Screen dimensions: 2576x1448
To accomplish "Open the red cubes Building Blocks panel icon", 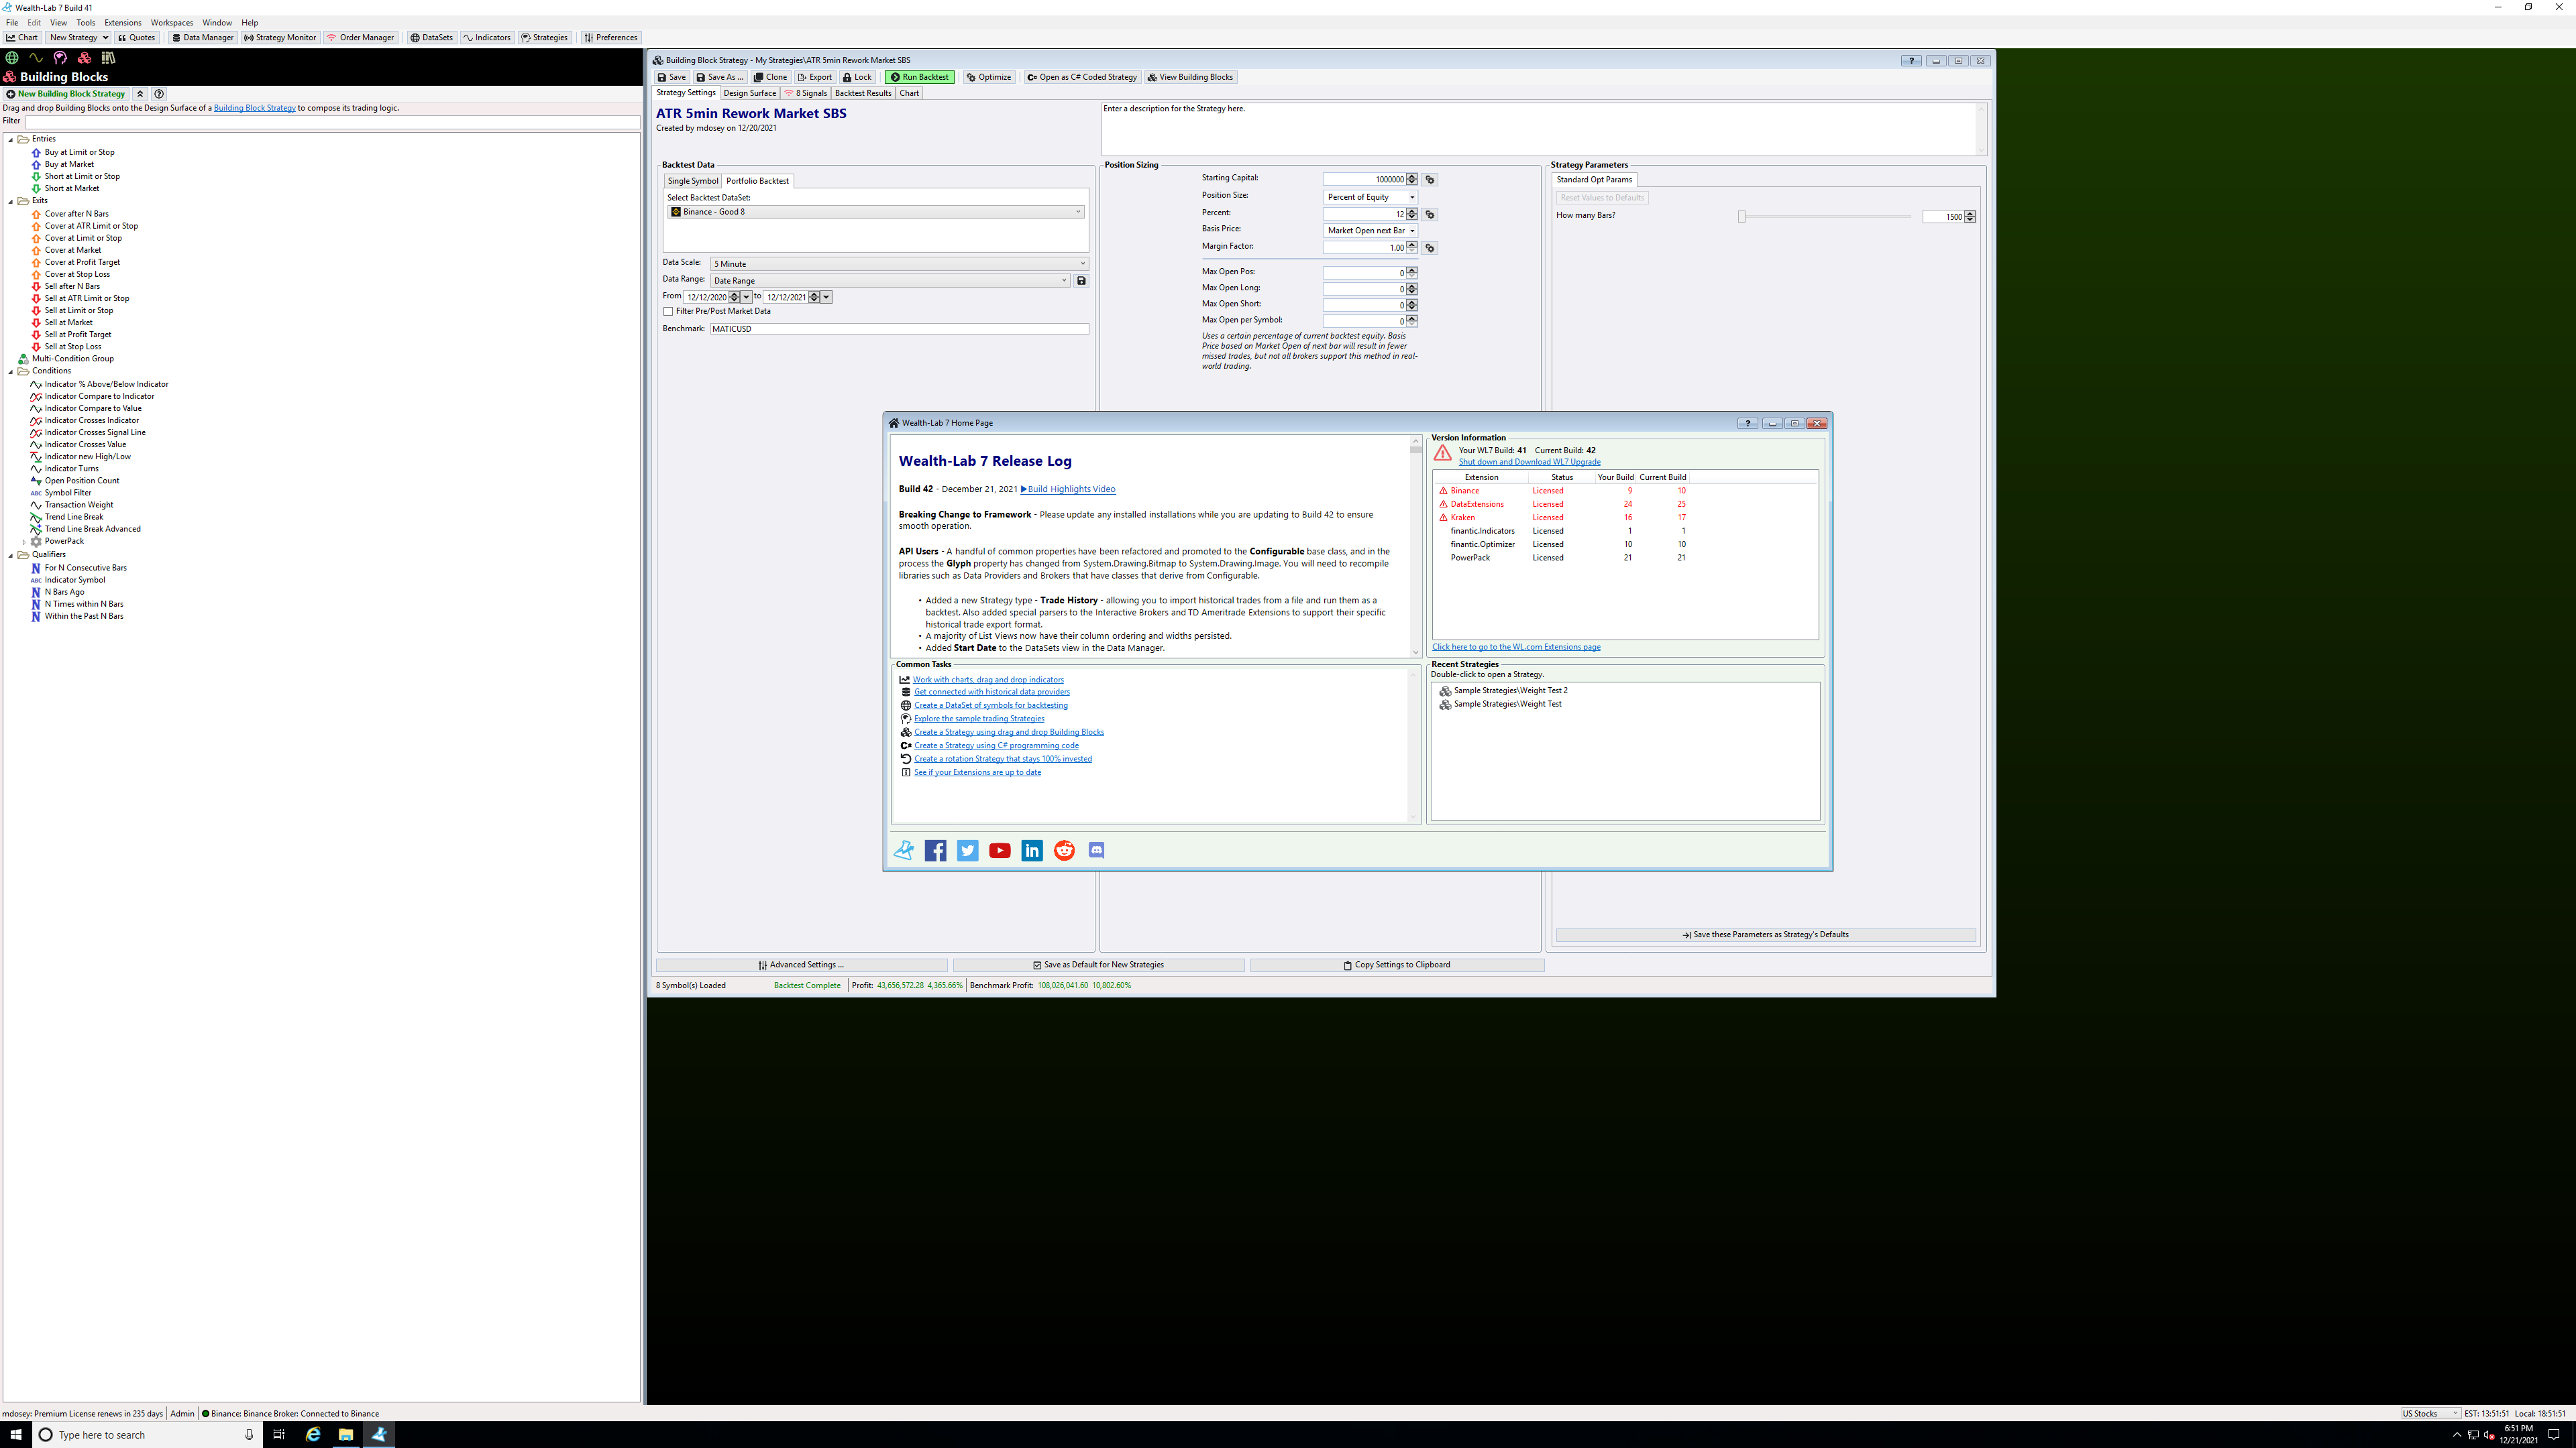I will click(x=84, y=58).
